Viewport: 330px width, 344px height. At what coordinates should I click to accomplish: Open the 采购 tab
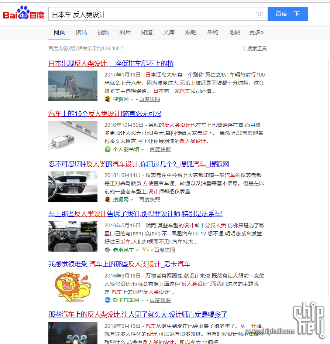click(x=213, y=33)
